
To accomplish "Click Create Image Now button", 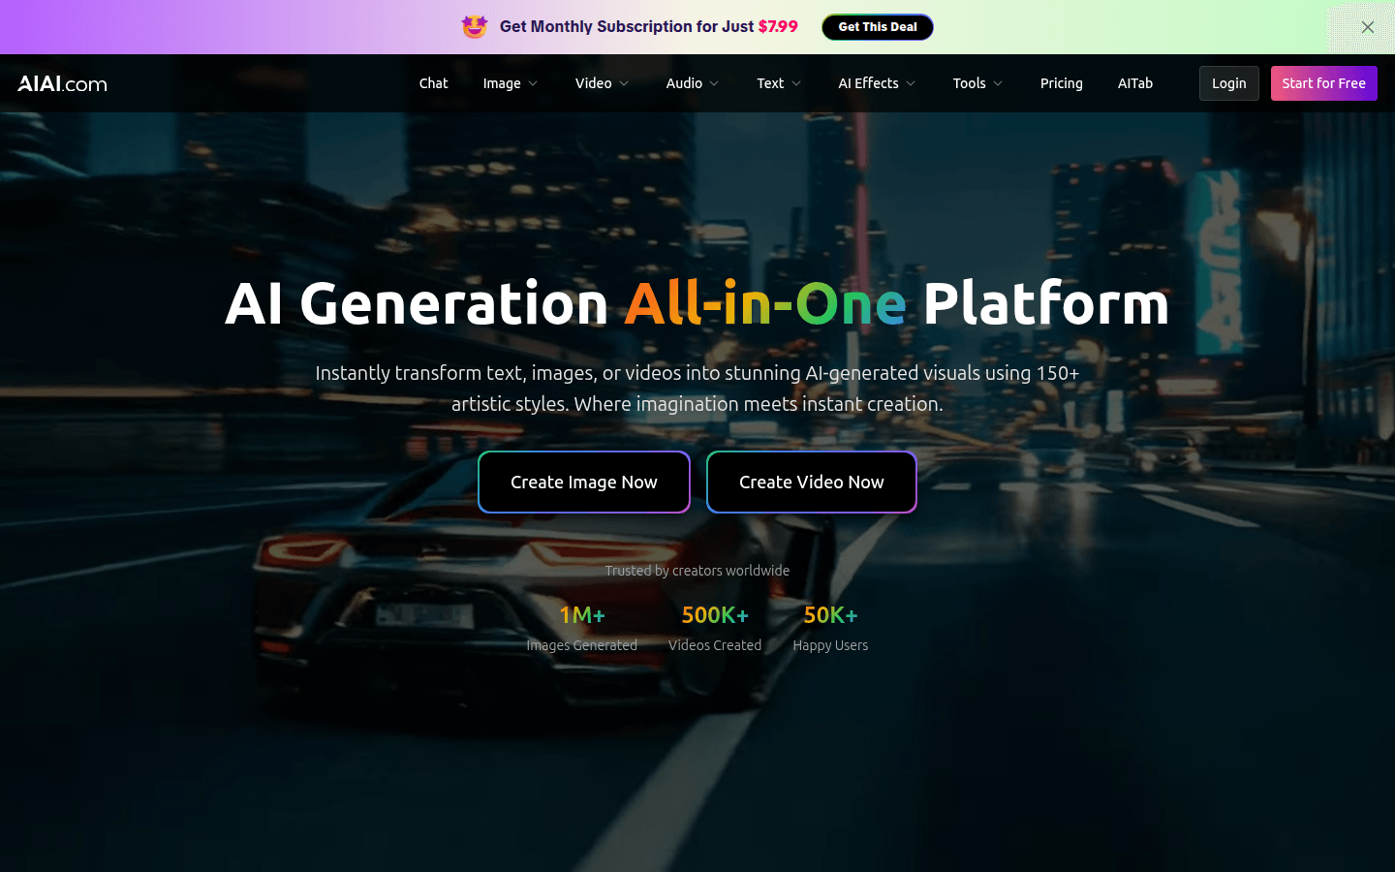I will [x=584, y=482].
